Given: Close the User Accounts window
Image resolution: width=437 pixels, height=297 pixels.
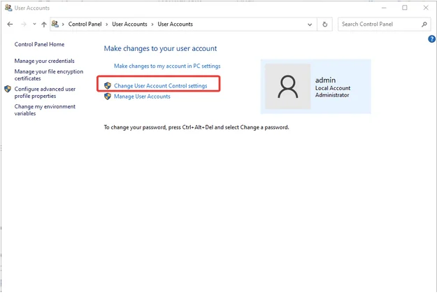Looking at the screenshot, I should pos(426,8).
